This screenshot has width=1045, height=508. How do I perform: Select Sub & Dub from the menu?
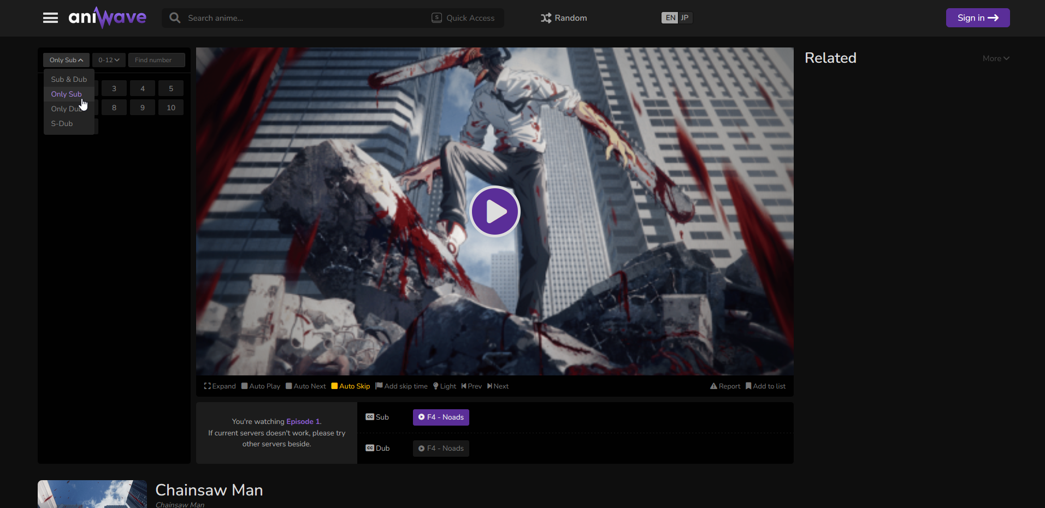tap(69, 80)
